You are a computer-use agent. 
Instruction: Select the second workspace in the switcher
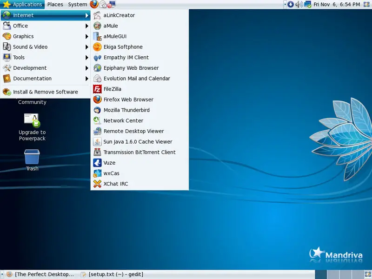[332, 274]
